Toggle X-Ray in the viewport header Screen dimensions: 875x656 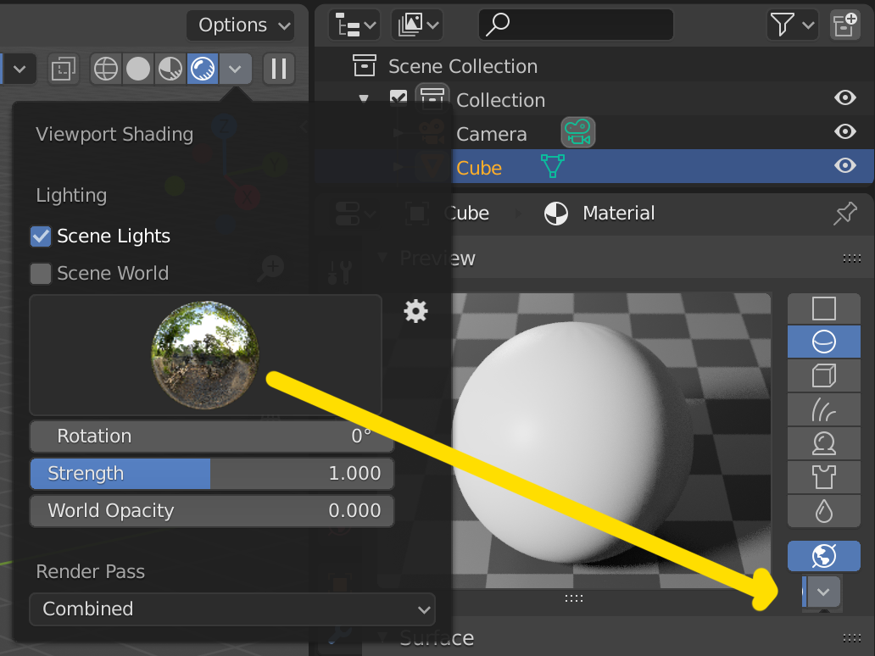pos(63,69)
